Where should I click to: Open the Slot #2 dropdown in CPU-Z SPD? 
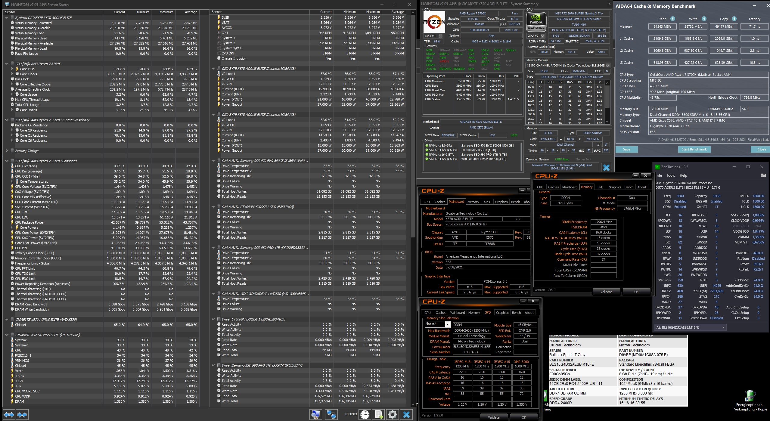448,324
